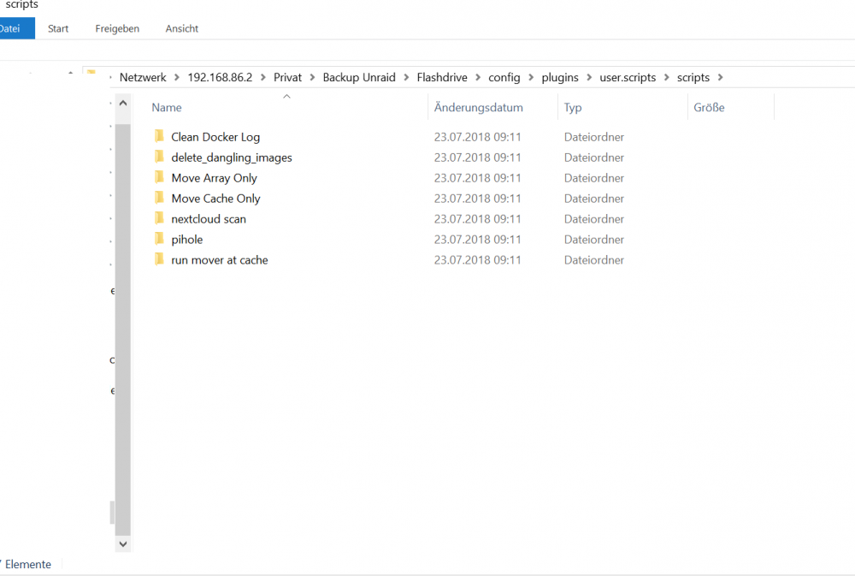Expand the chevron after 192.168.86.2
The width and height of the screenshot is (855, 576).
coord(262,78)
